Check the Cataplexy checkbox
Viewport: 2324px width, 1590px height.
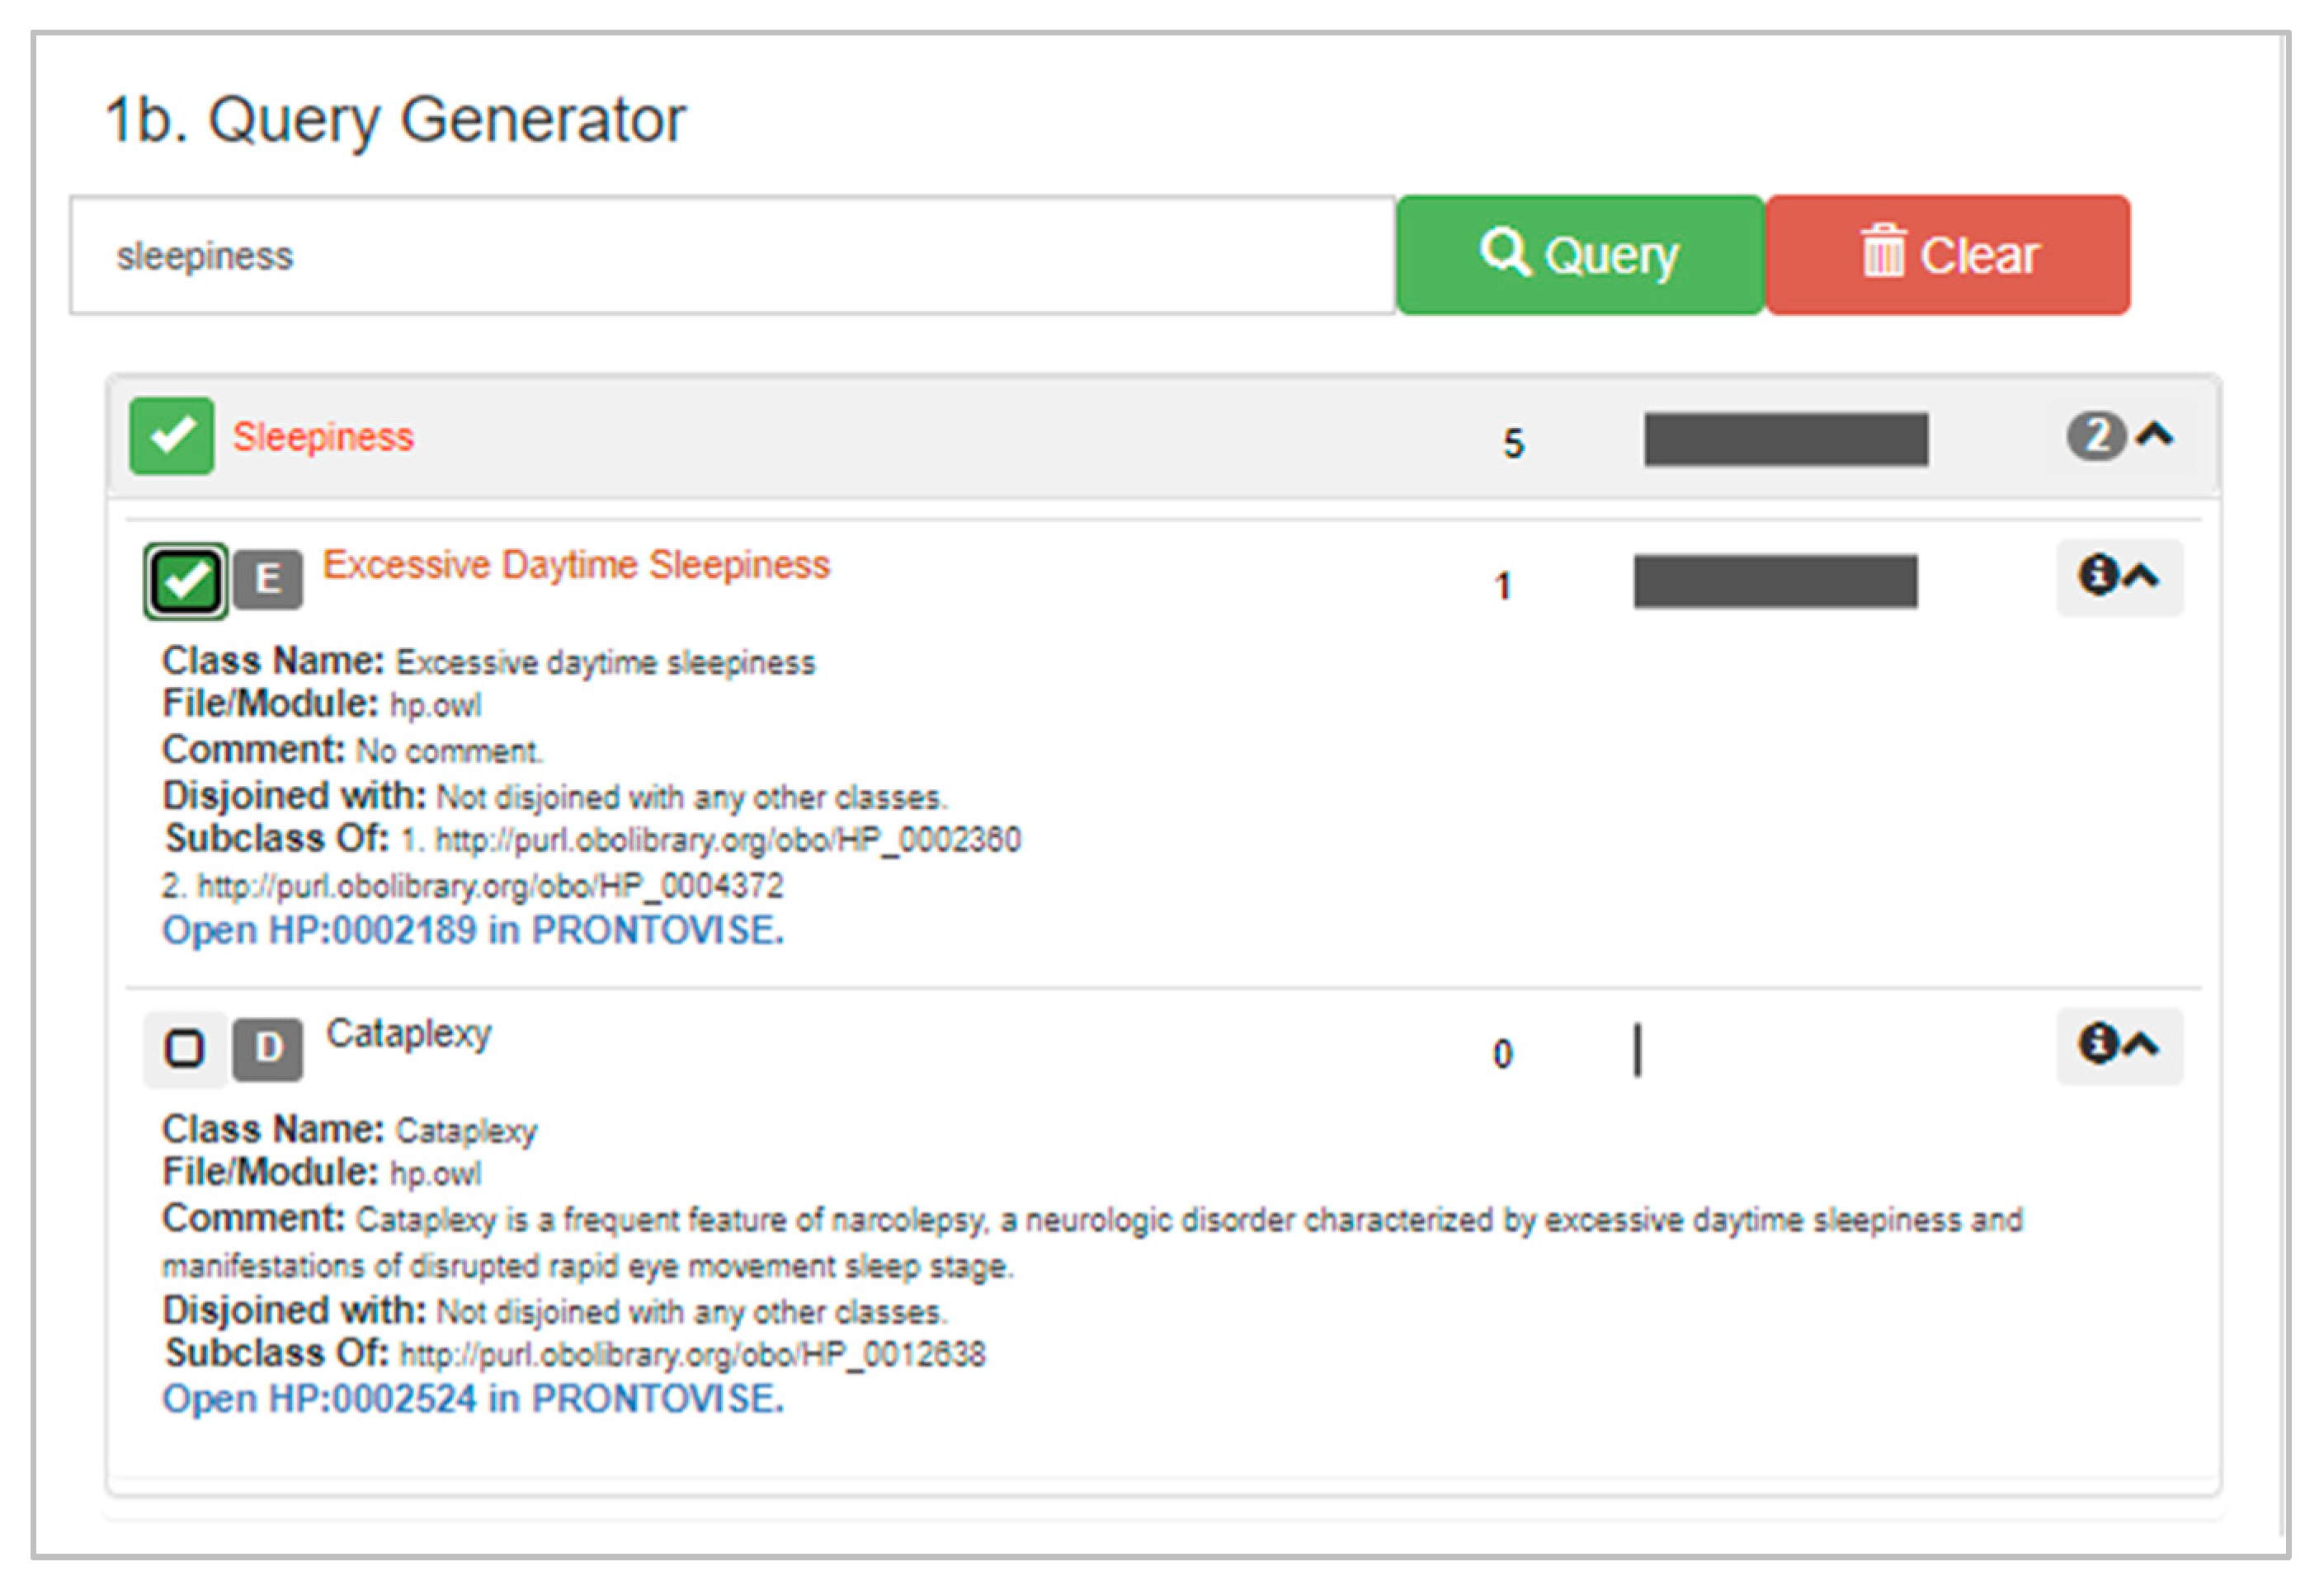pos(185,1048)
